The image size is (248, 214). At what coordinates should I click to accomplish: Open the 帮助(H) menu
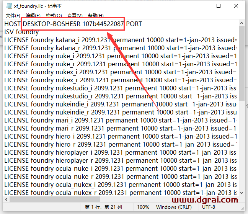(x=96, y=15)
